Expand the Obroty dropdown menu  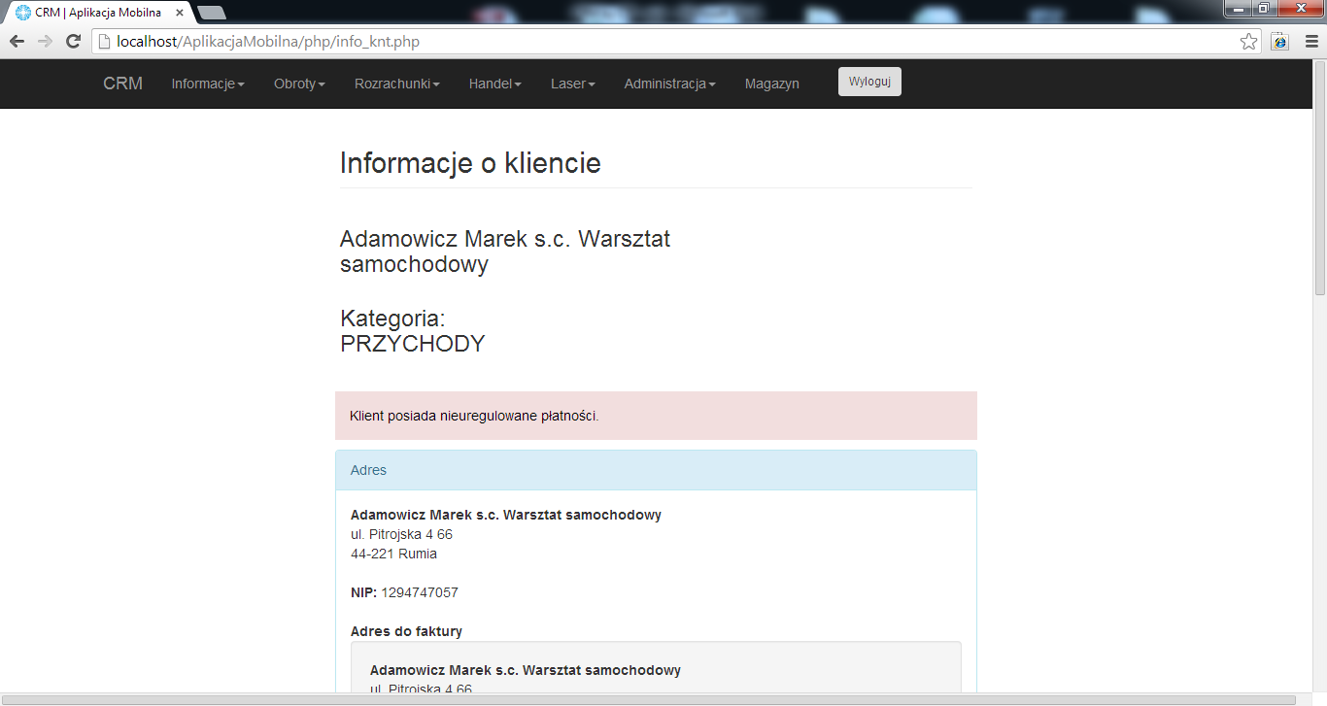point(299,84)
